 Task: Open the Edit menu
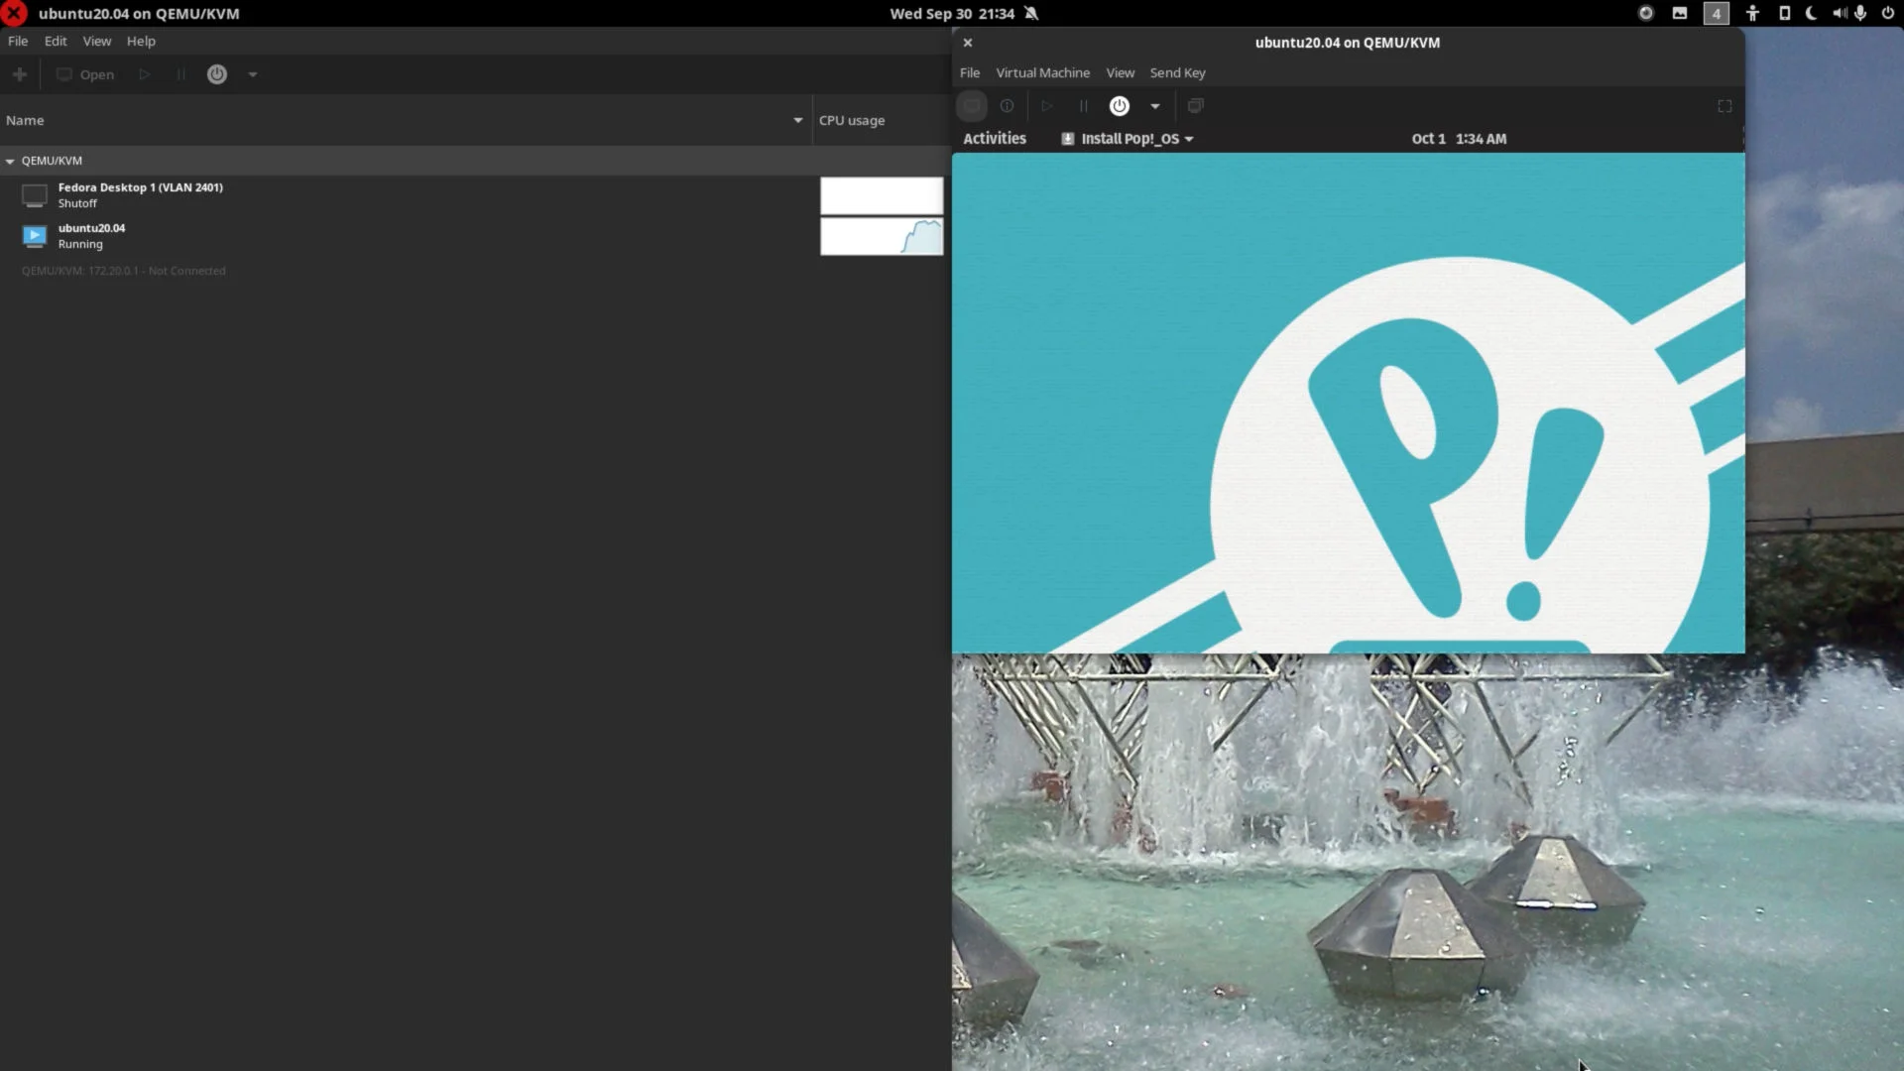(56, 41)
